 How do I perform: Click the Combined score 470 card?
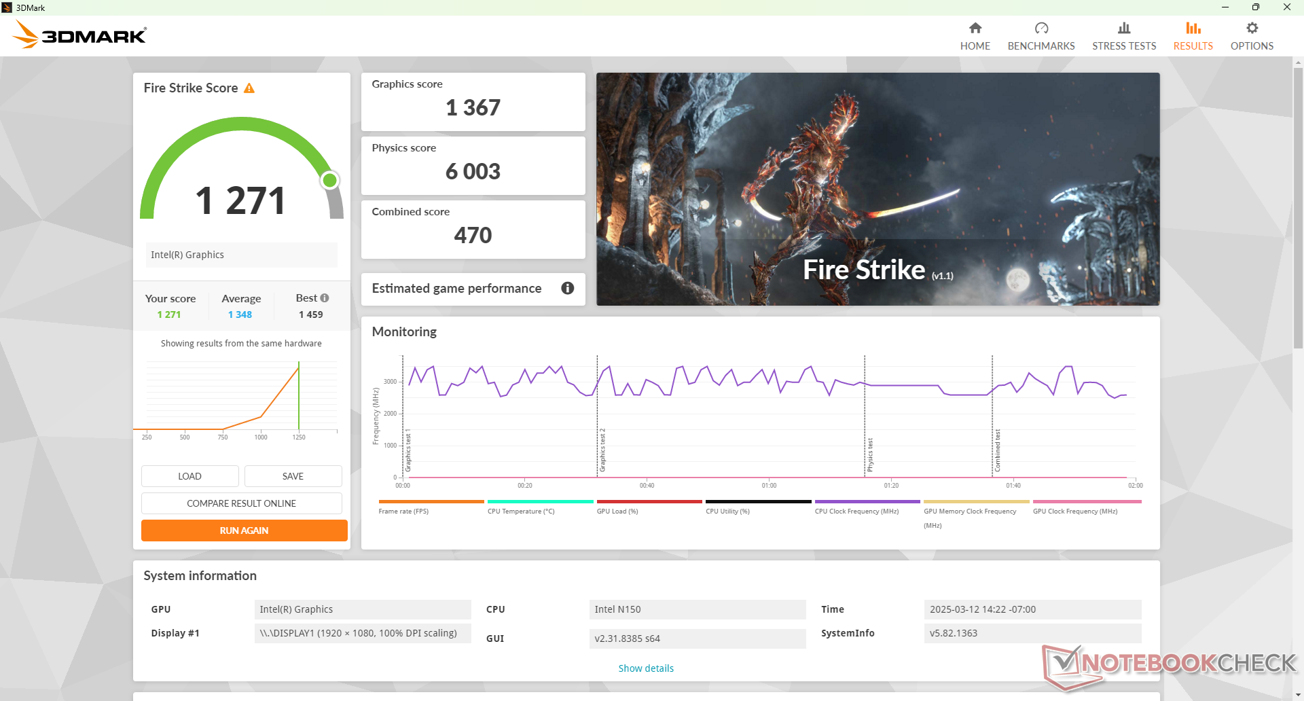click(473, 230)
